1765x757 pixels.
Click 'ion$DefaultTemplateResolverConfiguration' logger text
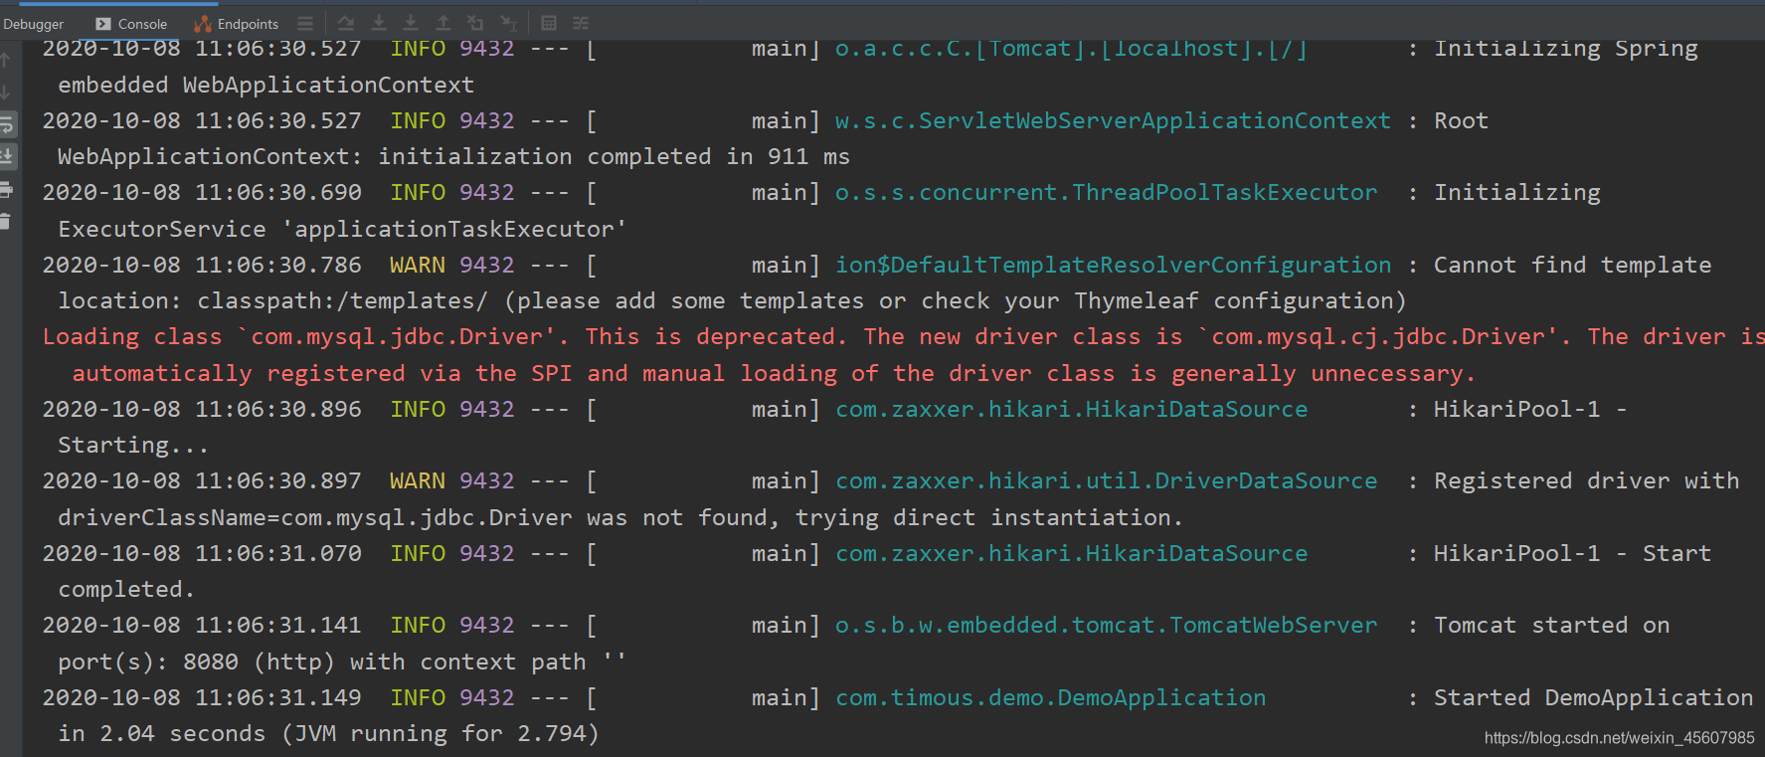tap(1113, 265)
